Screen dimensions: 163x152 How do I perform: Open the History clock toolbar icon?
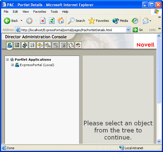pos(135,21)
